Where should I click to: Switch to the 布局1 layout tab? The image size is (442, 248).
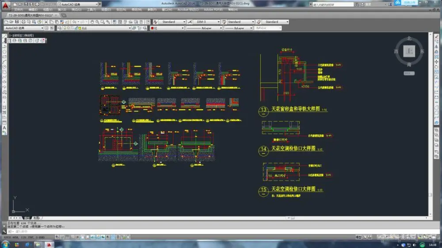pyautogui.click(x=36, y=218)
